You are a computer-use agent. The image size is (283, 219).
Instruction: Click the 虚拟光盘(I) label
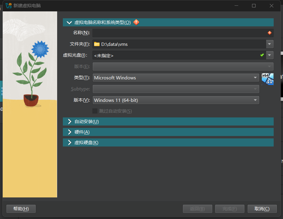[x=75, y=55]
